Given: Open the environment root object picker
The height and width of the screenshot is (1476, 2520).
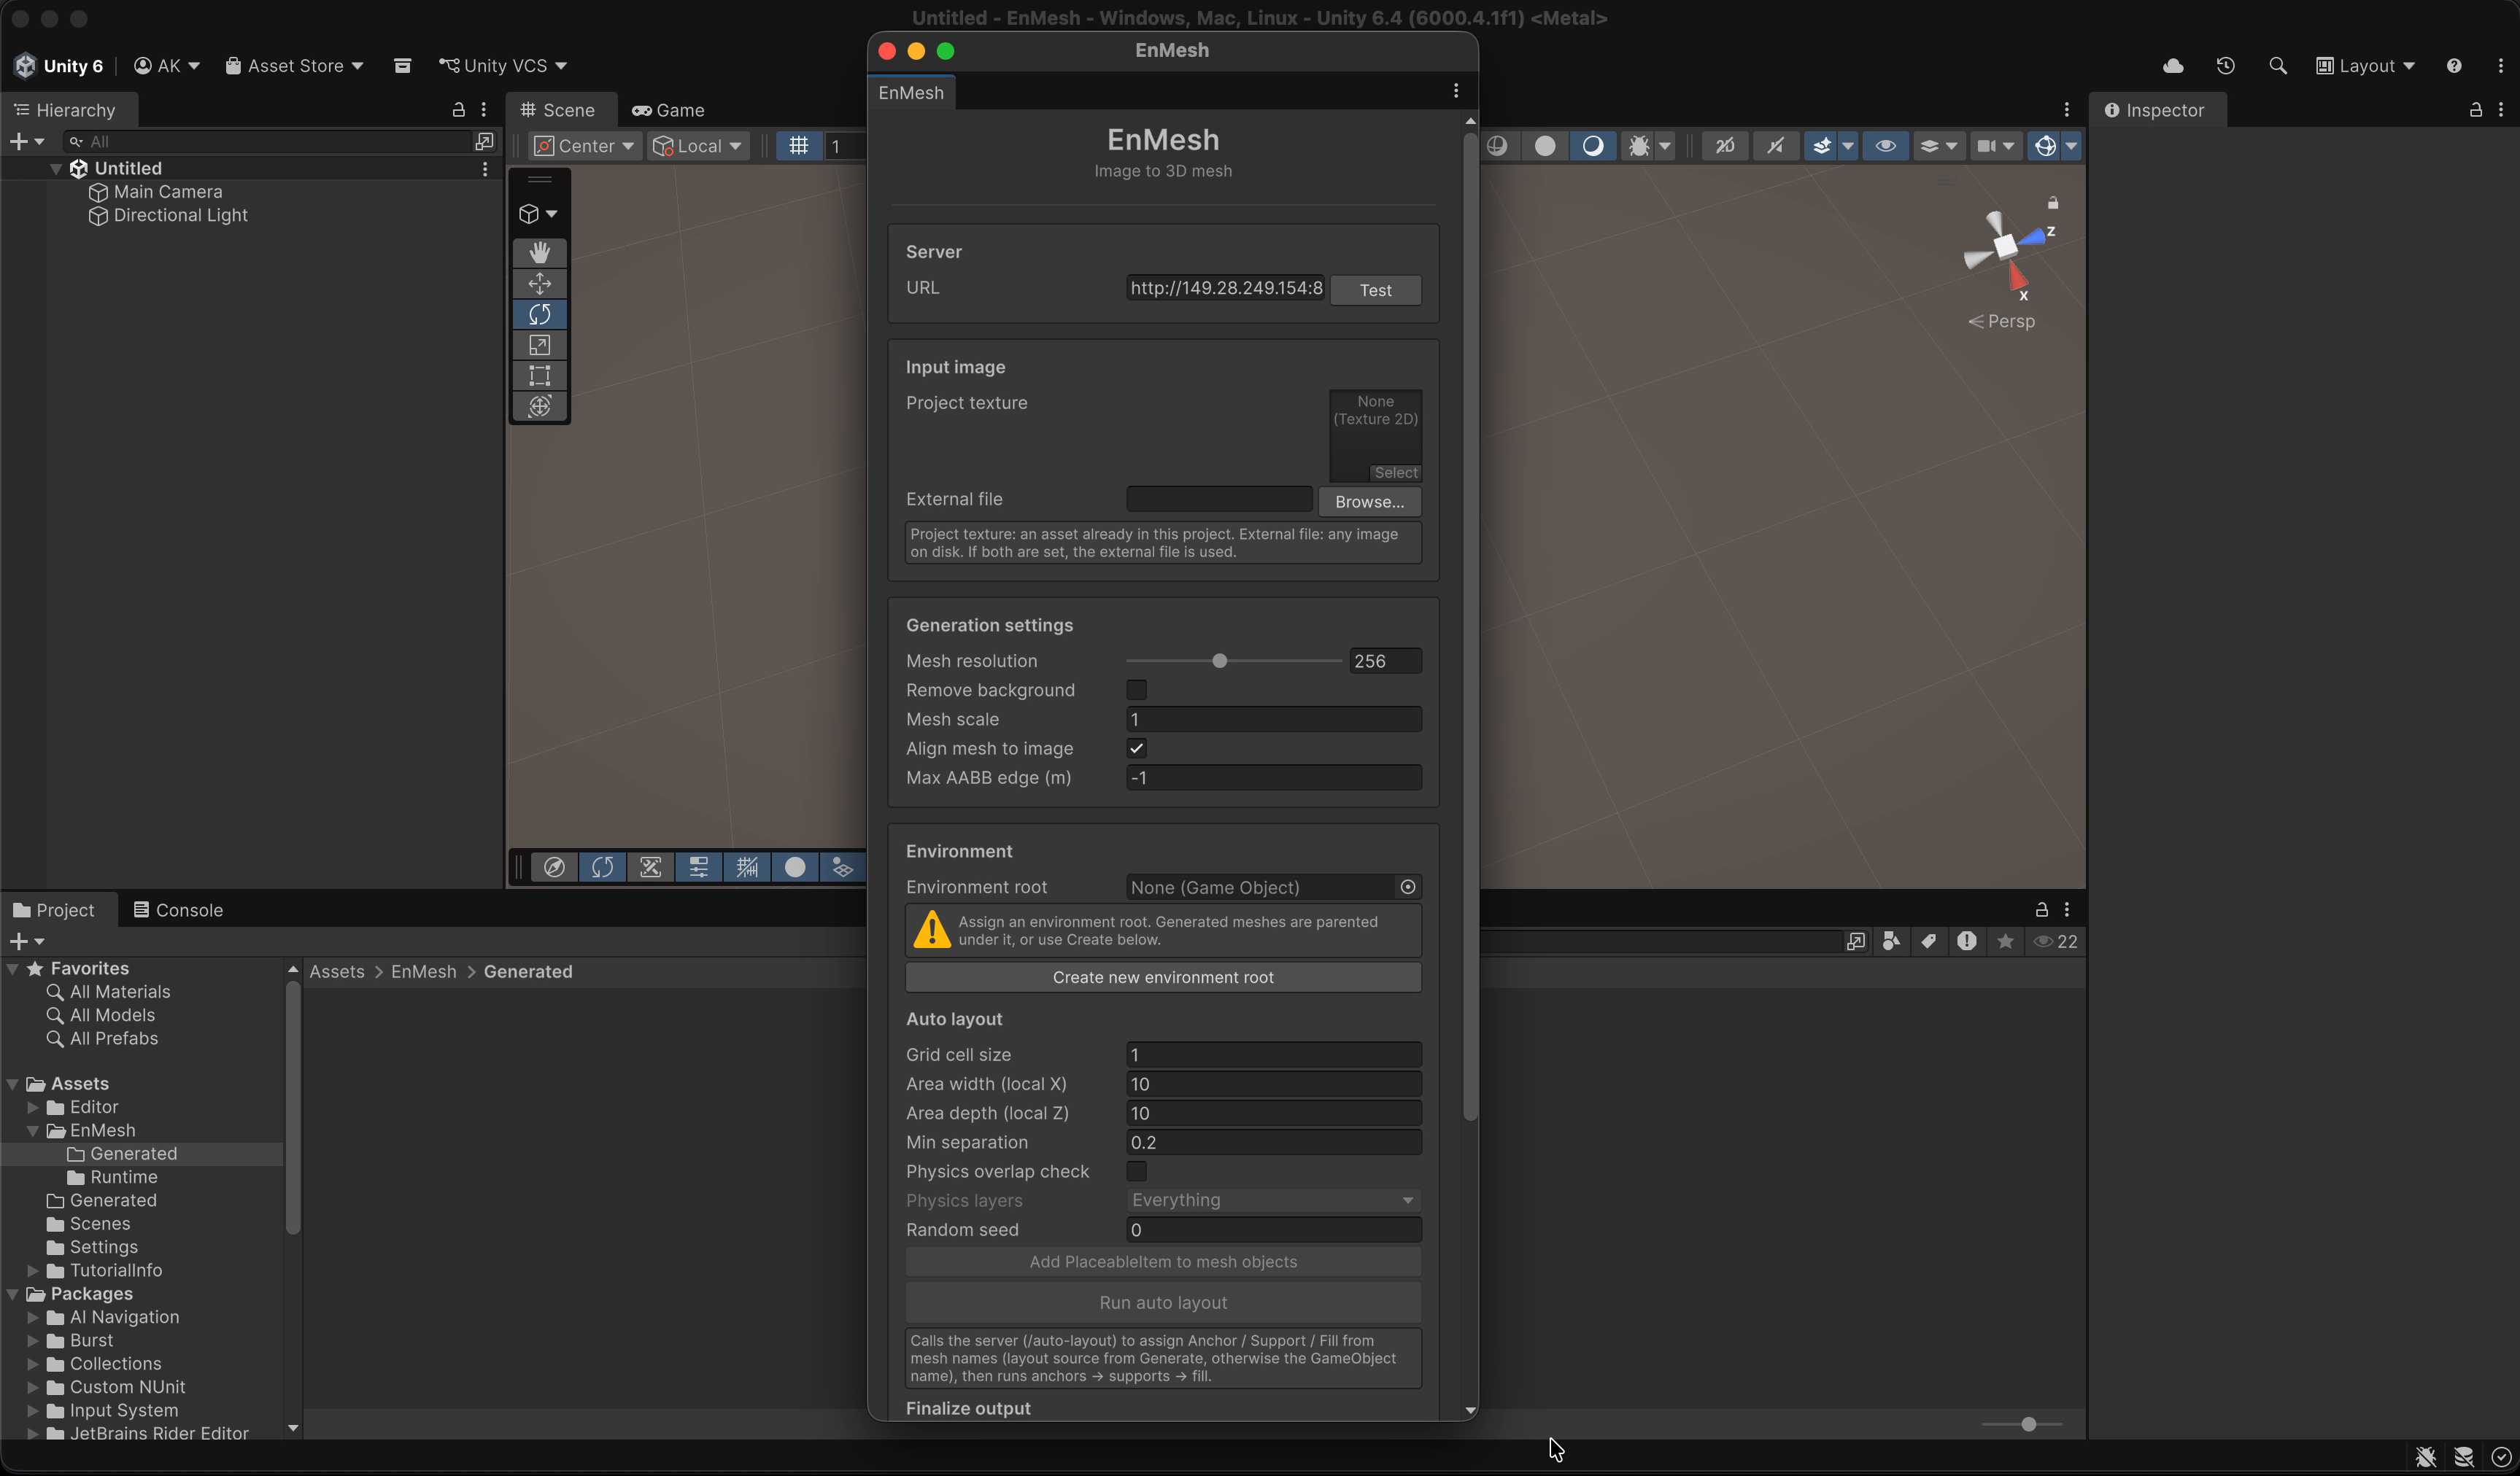Looking at the screenshot, I should pos(1407,887).
